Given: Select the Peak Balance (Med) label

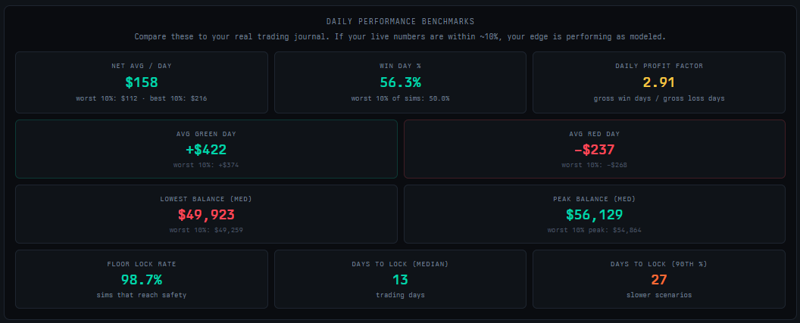Looking at the screenshot, I should click(595, 199).
